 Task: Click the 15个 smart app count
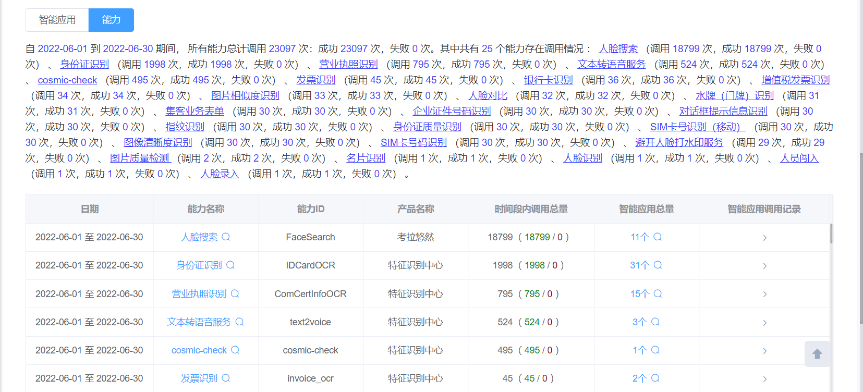640,293
